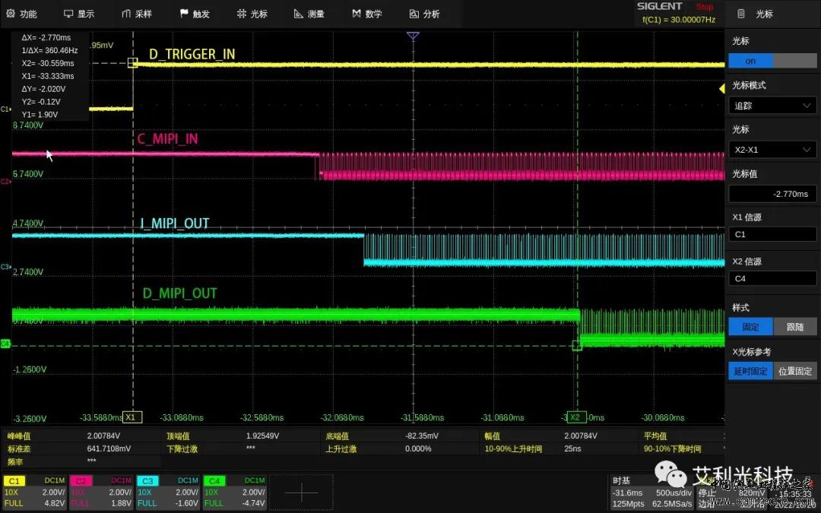
Task: Click the ΔX= -2.770ms cursor readout
Action: 46,38
